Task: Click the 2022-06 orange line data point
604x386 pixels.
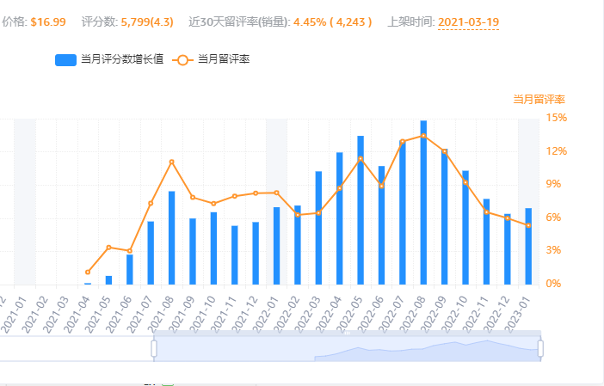Action: coord(381,186)
